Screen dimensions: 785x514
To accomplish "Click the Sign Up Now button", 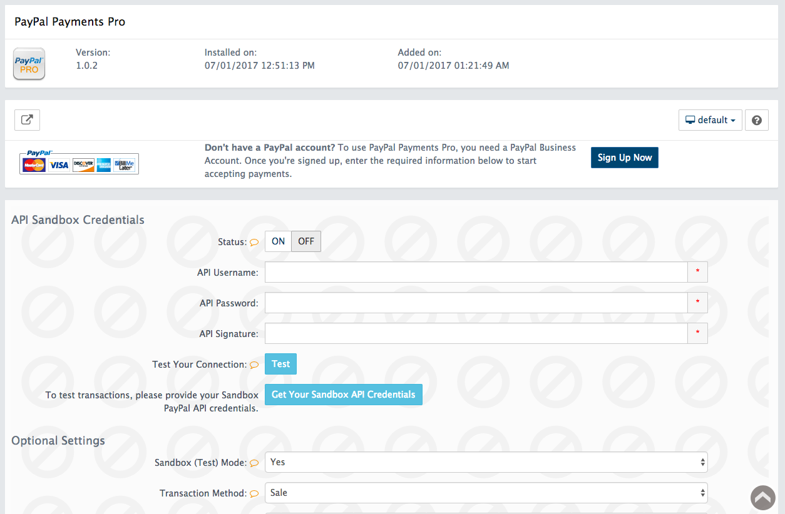I will click(624, 157).
